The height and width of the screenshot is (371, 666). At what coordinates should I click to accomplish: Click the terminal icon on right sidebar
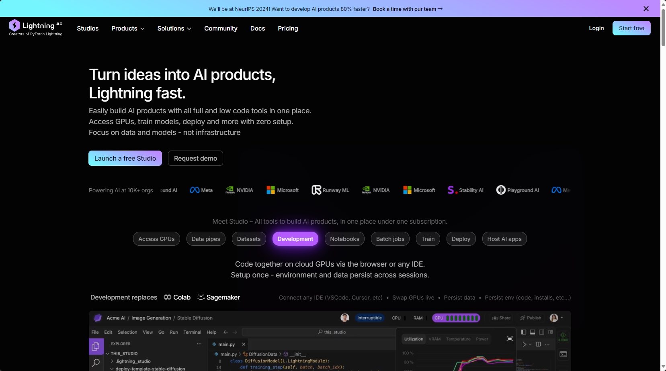(x=564, y=354)
